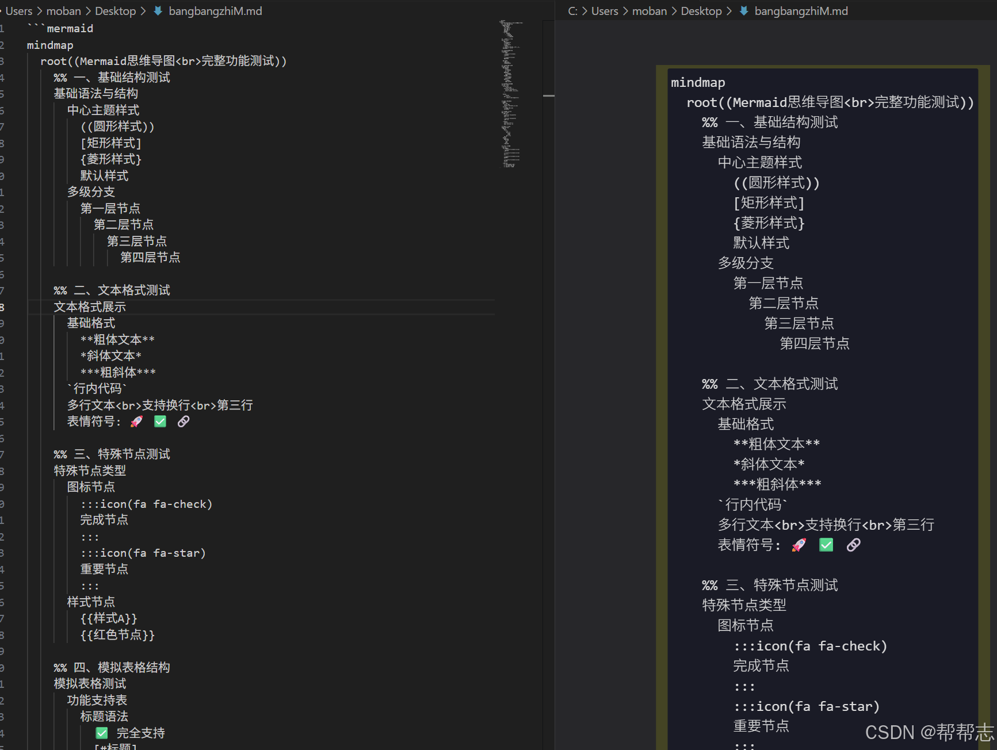Open the Desktop breadcrumb in right pane
Screen dimensions: 997x750
point(701,11)
